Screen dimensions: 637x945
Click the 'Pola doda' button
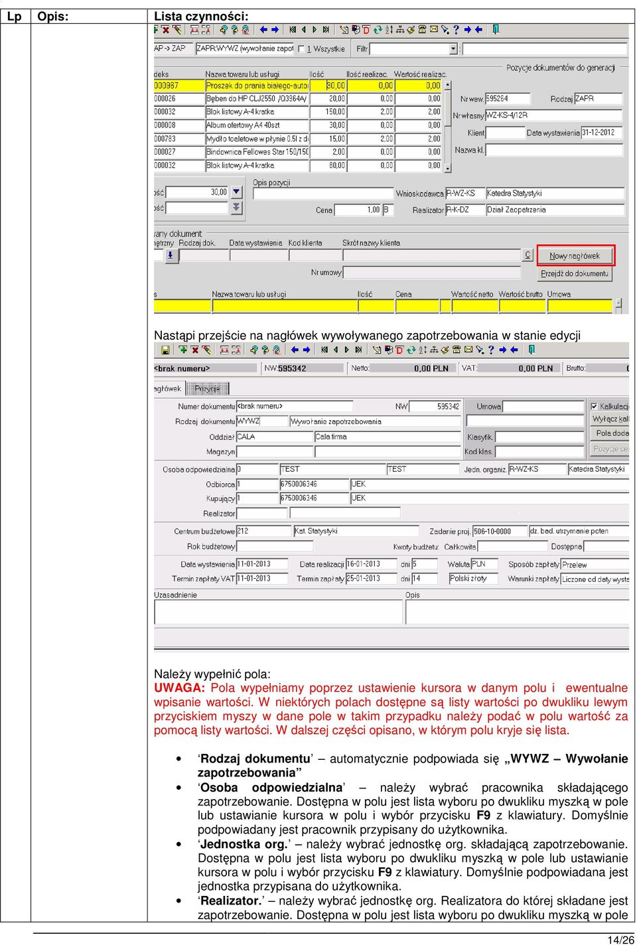pos(610,433)
